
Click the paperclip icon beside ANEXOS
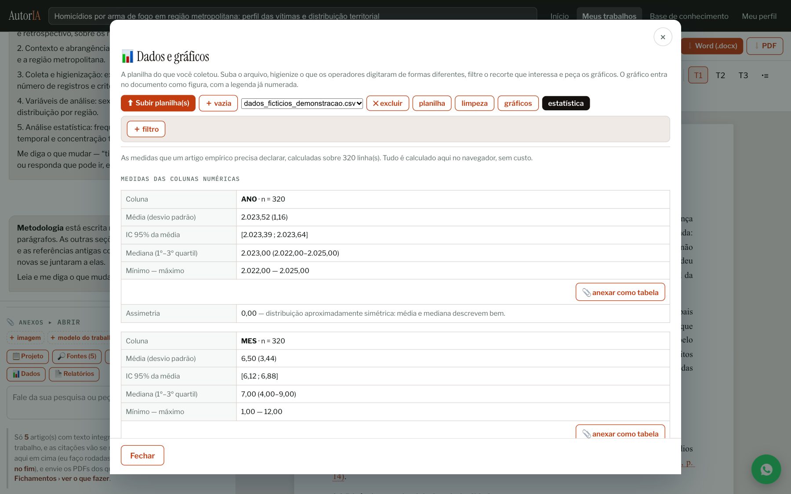coord(11,322)
